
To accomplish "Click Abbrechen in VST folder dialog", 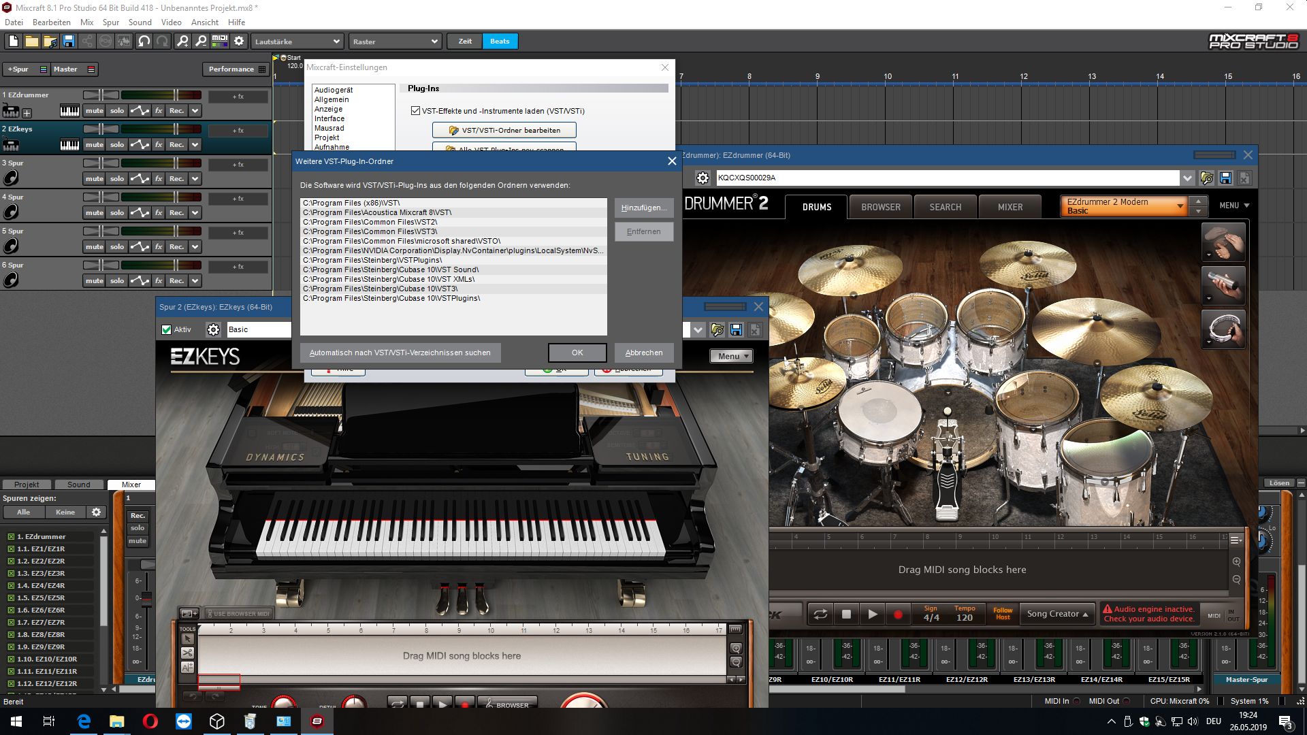I will pyautogui.click(x=644, y=353).
